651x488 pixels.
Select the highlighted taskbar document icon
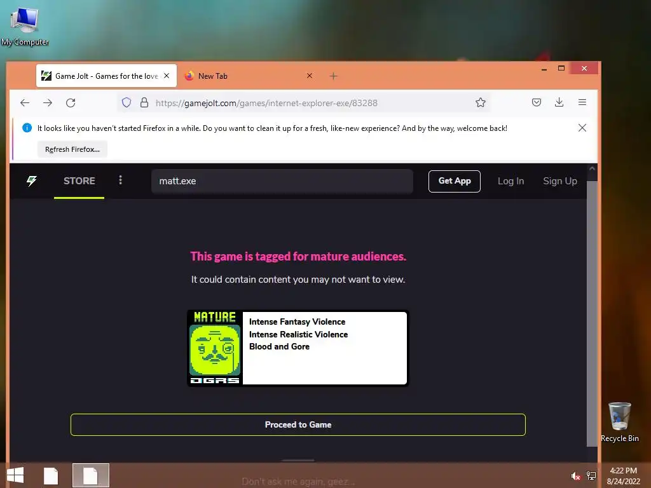pyautogui.click(x=90, y=475)
